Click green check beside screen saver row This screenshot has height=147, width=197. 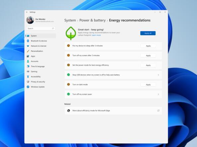pos(68,94)
